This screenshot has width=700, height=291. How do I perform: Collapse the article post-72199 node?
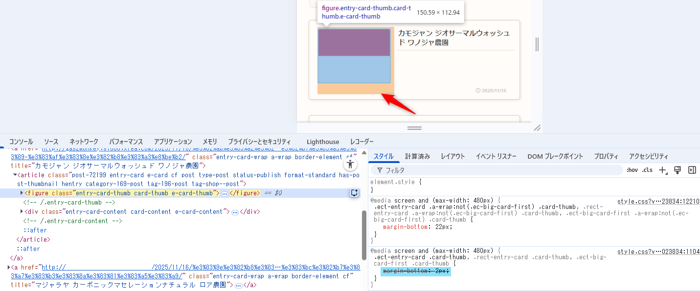(15, 175)
